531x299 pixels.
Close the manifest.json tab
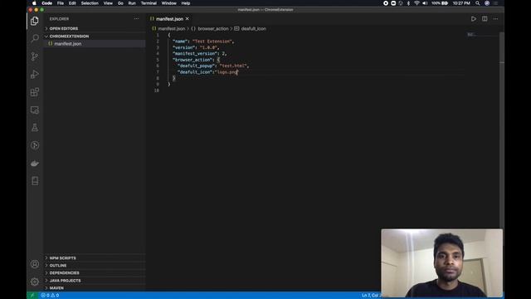pyautogui.click(x=188, y=19)
